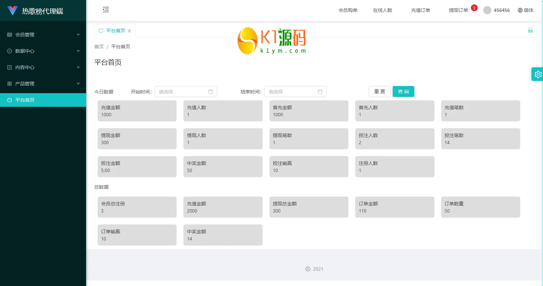Expand the 内容中心 menu
The height and width of the screenshot is (286, 543).
coord(43,67)
